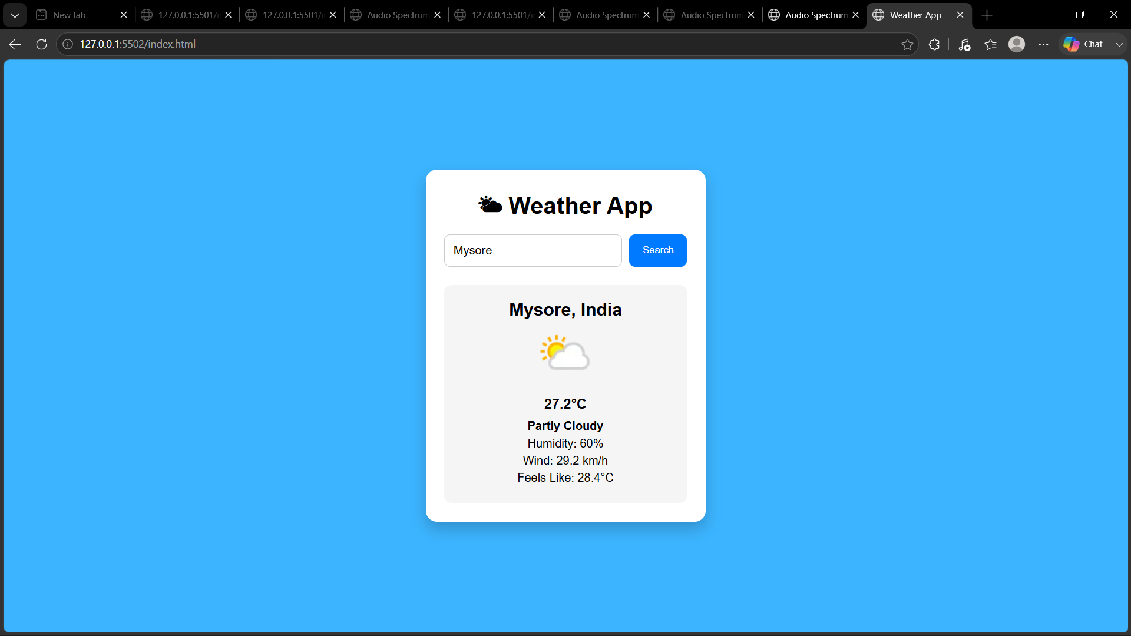Close the New tab tab
The width and height of the screenshot is (1131, 636).
coord(124,15)
